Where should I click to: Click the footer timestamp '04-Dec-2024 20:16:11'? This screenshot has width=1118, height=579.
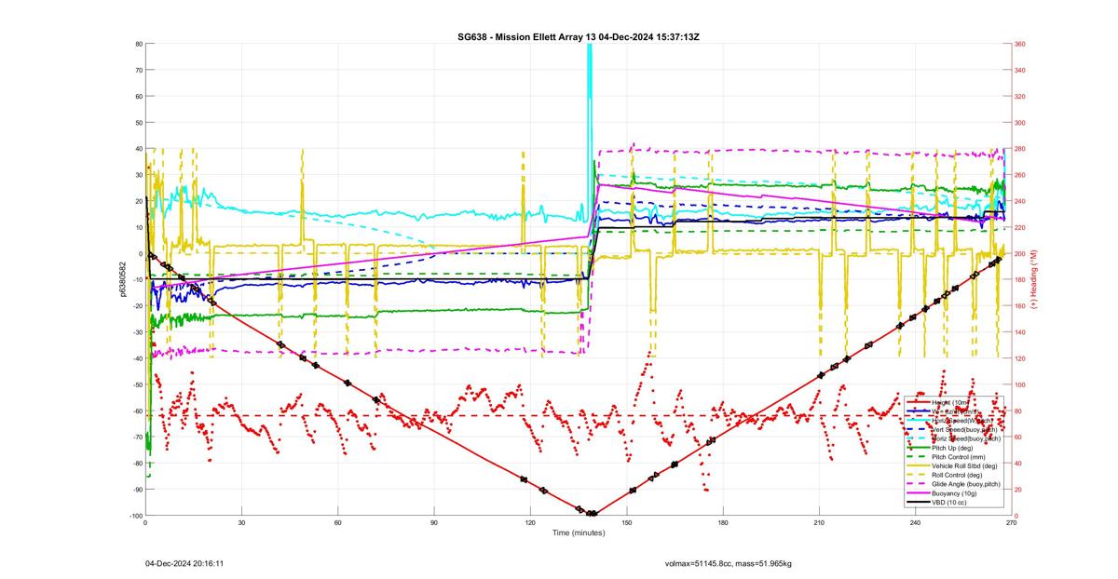tap(184, 563)
